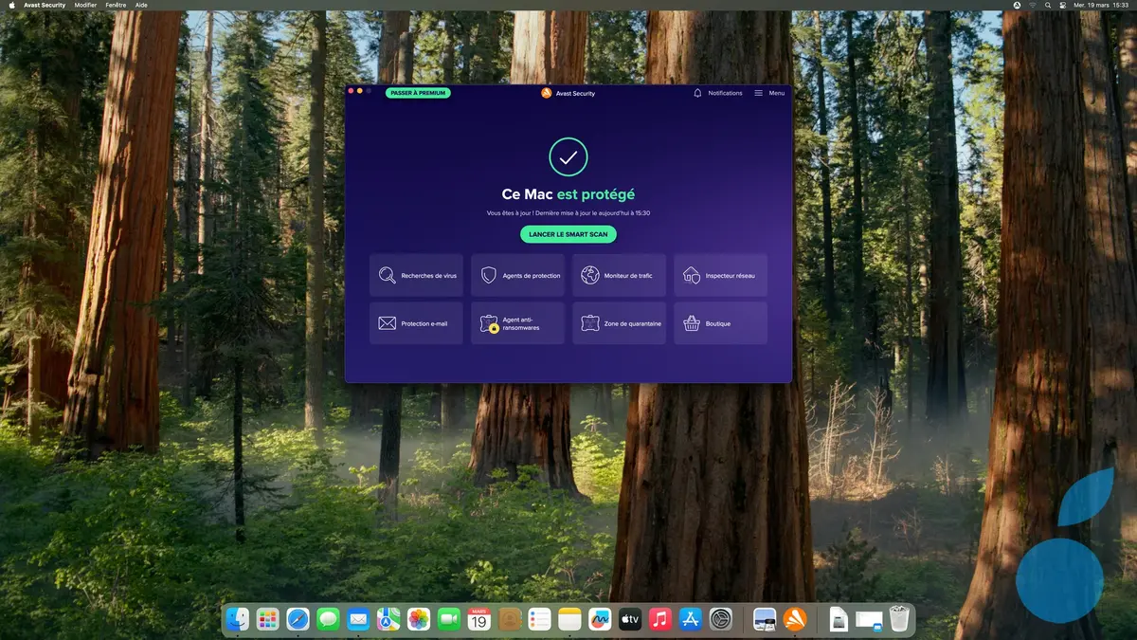The height and width of the screenshot is (640, 1137).
Task: Open the Aide menu
Action: [141, 5]
